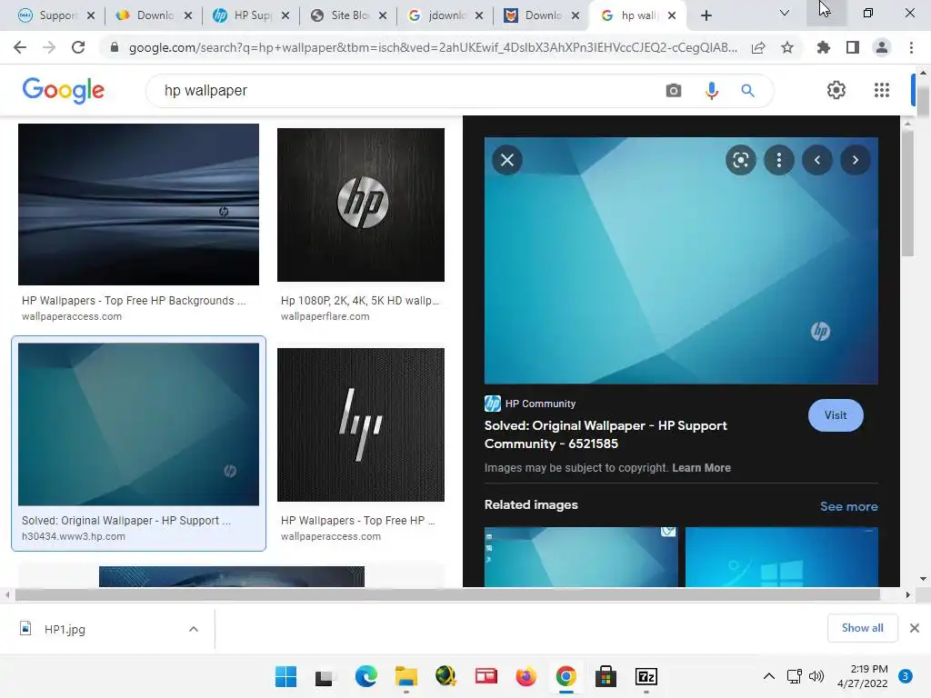The width and height of the screenshot is (931, 698).
Task: Open Microsoft Store from taskbar
Action: pyautogui.click(x=606, y=676)
